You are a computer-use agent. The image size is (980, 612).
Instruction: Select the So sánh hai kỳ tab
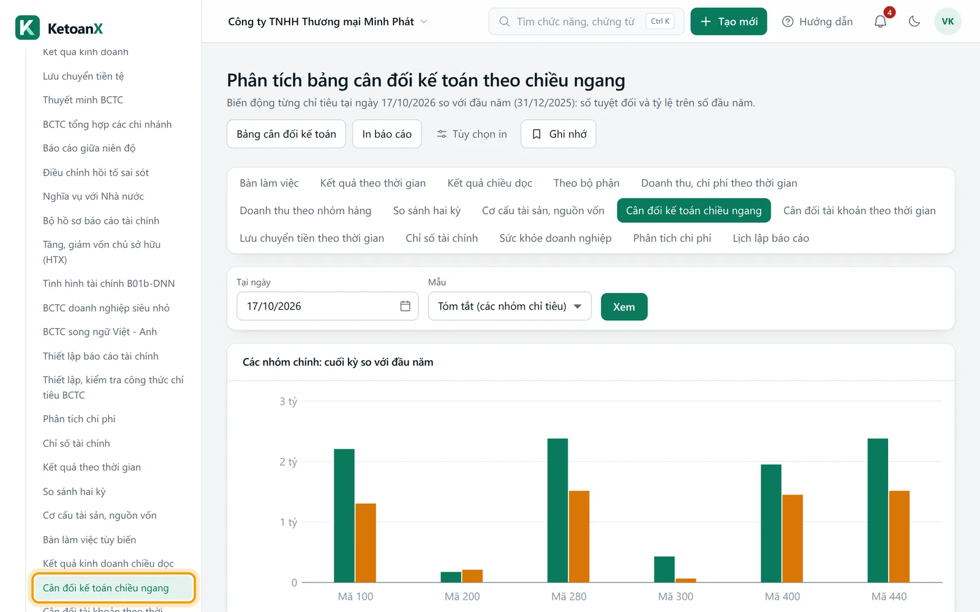[427, 211]
